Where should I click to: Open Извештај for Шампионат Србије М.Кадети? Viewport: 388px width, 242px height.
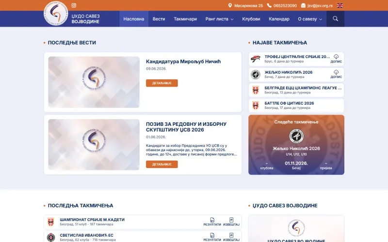click(x=231, y=222)
